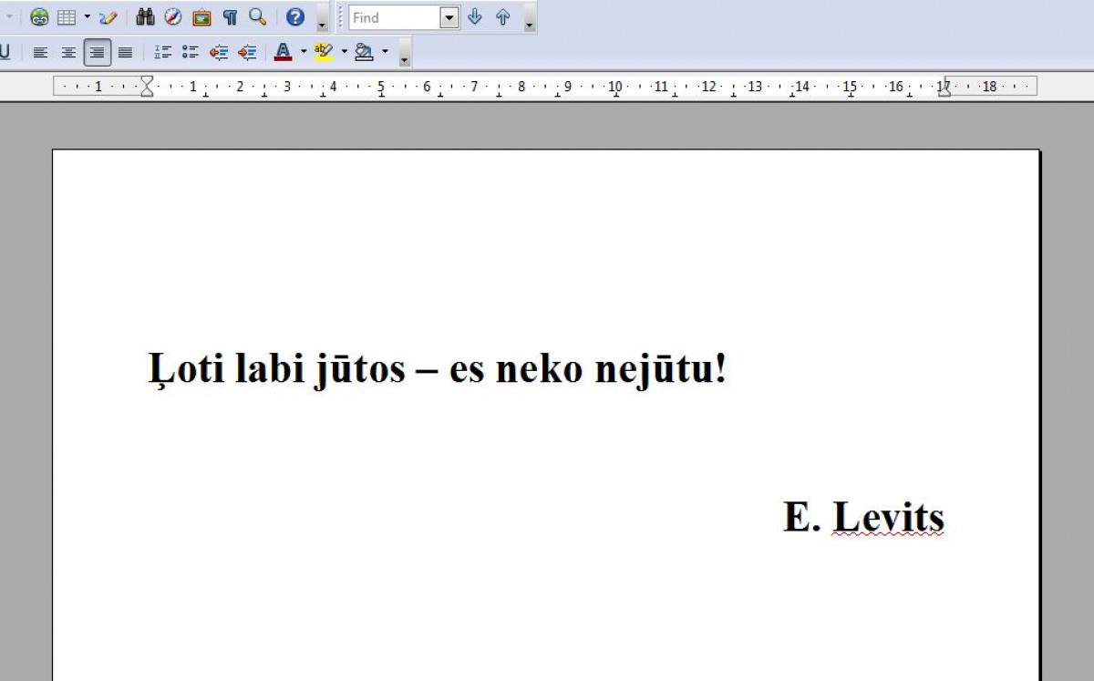Open the Gallery picture icon
The width and height of the screenshot is (1094, 681).
[201, 17]
